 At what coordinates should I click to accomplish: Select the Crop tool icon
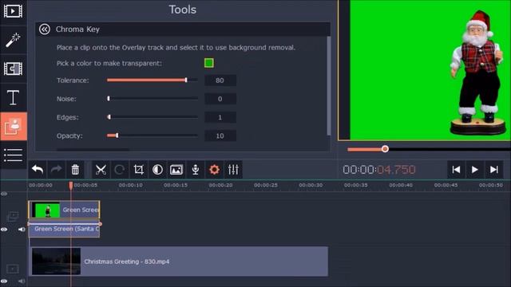(138, 170)
